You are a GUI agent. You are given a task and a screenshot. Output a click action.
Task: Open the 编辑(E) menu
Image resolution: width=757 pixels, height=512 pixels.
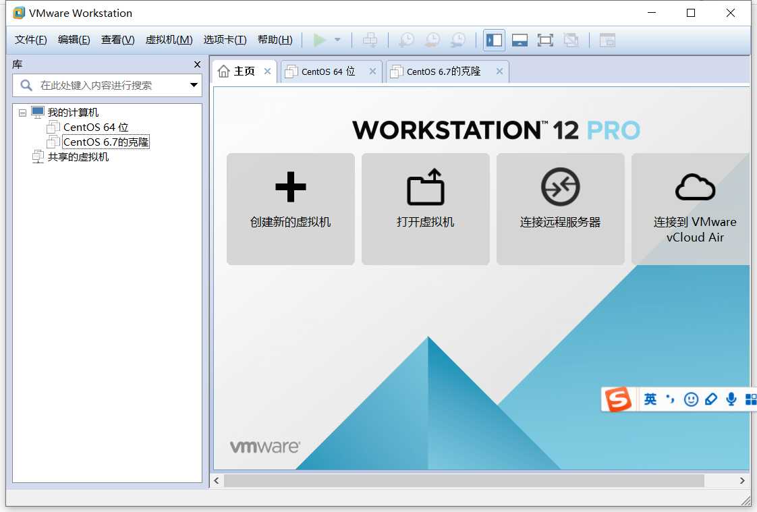[x=74, y=40]
